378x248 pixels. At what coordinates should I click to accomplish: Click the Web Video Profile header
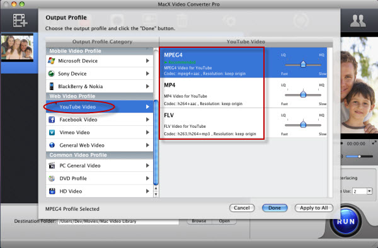(x=100, y=96)
